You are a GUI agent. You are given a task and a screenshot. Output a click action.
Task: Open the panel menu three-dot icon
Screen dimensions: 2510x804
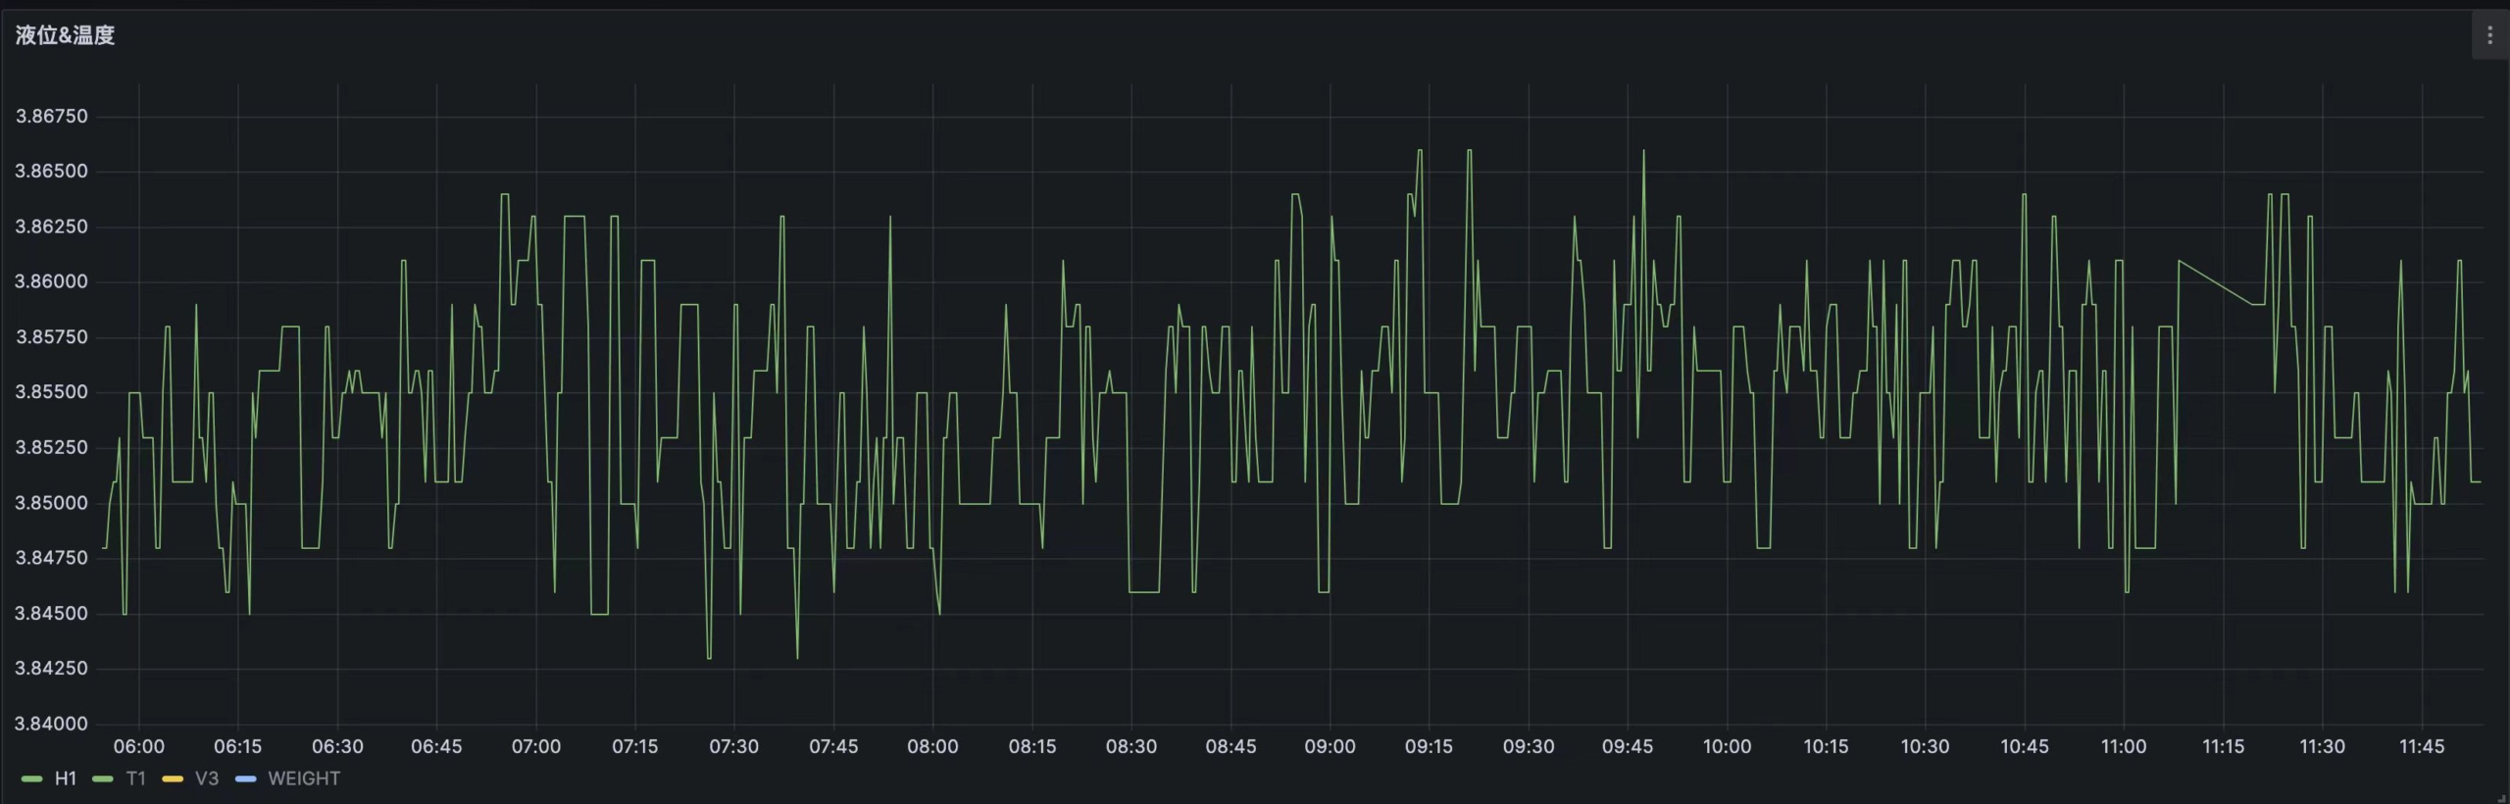point(2489,36)
